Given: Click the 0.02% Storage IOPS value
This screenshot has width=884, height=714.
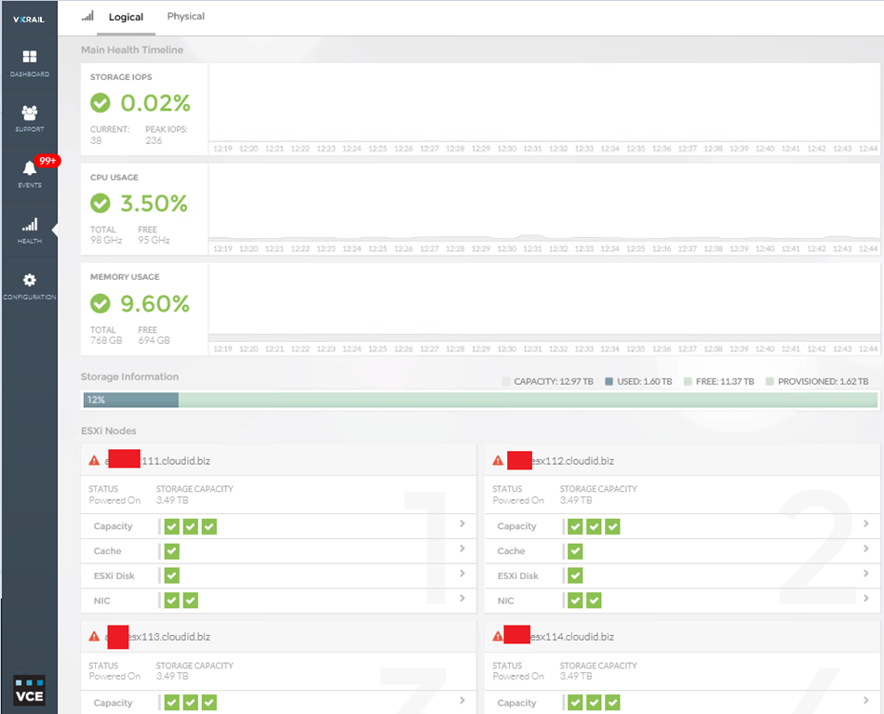Looking at the screenshot, I should coord(155,103).
